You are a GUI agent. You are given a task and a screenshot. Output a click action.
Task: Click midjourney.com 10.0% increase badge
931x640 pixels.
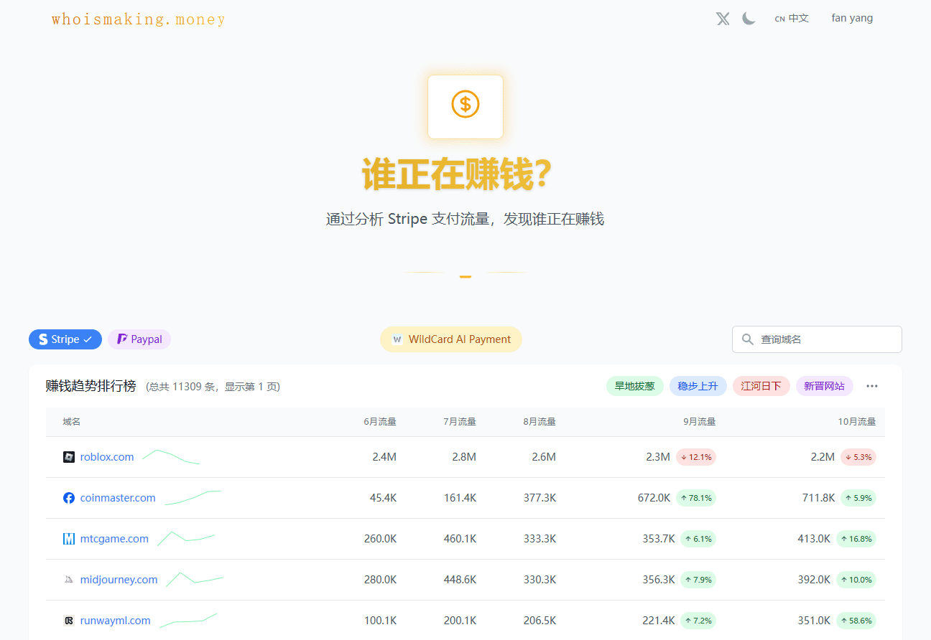[x=856, y=580]
